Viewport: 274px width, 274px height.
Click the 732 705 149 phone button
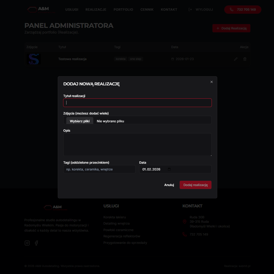242,10
